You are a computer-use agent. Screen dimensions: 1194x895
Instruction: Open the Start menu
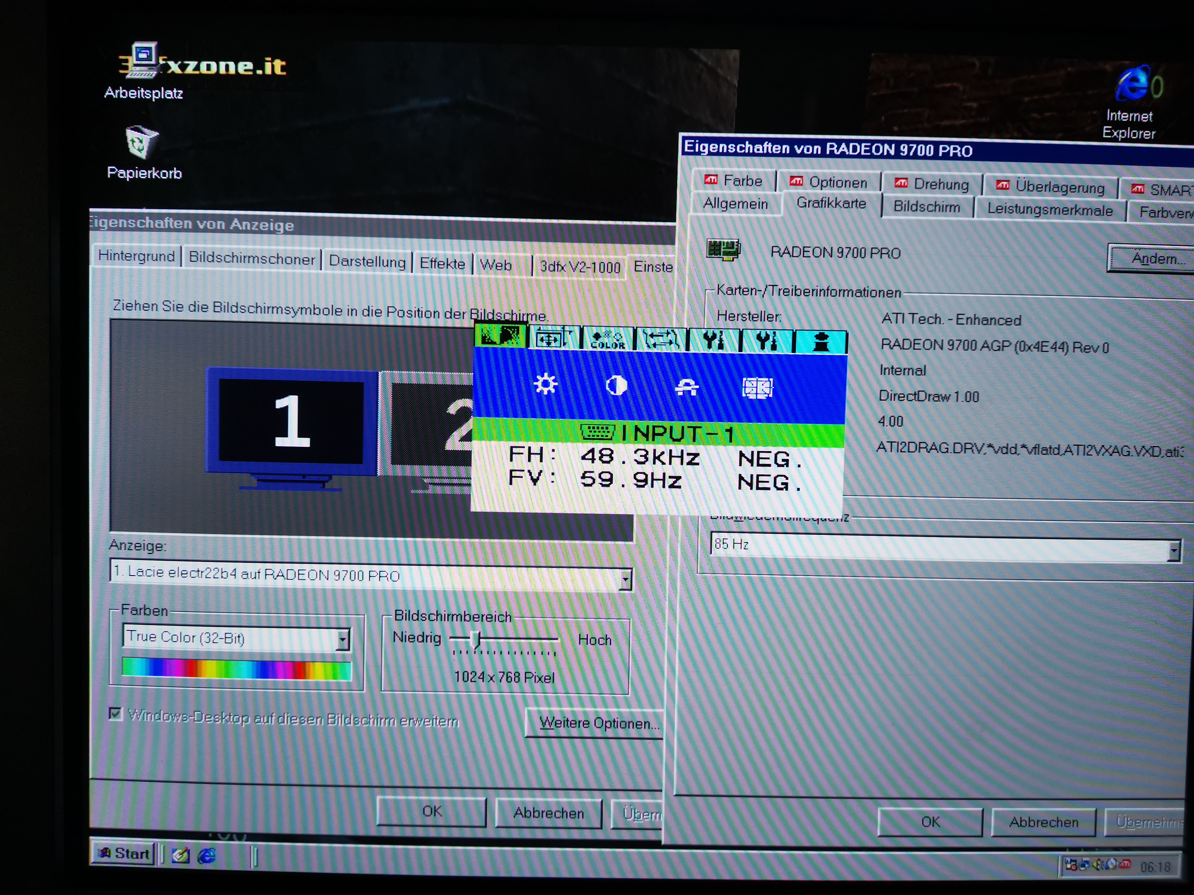click(124, 853)
